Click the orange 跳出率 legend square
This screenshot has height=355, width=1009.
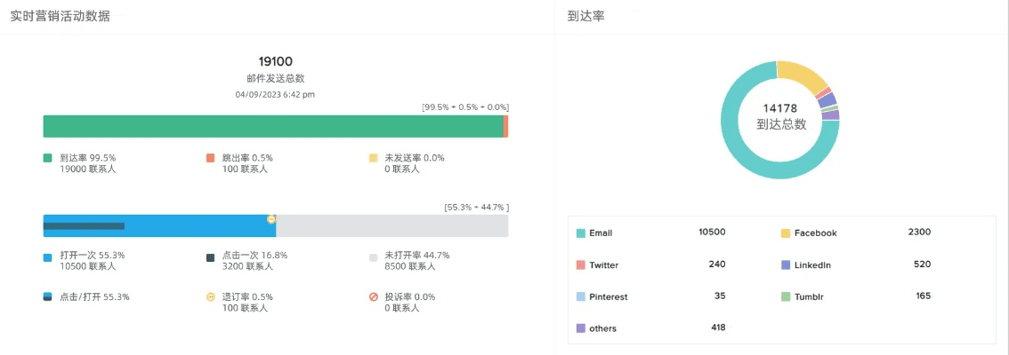click(x=211, y=158)
